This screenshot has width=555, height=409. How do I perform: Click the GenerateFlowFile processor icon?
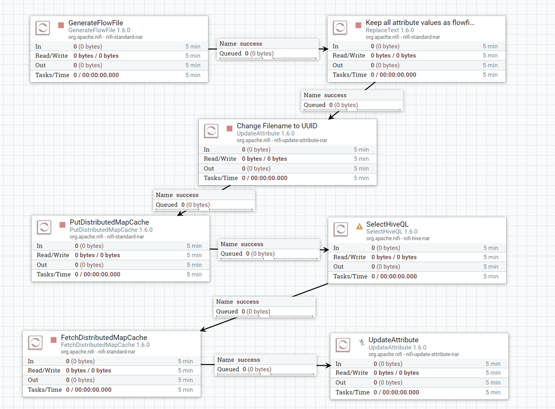(x=42, y=28)
